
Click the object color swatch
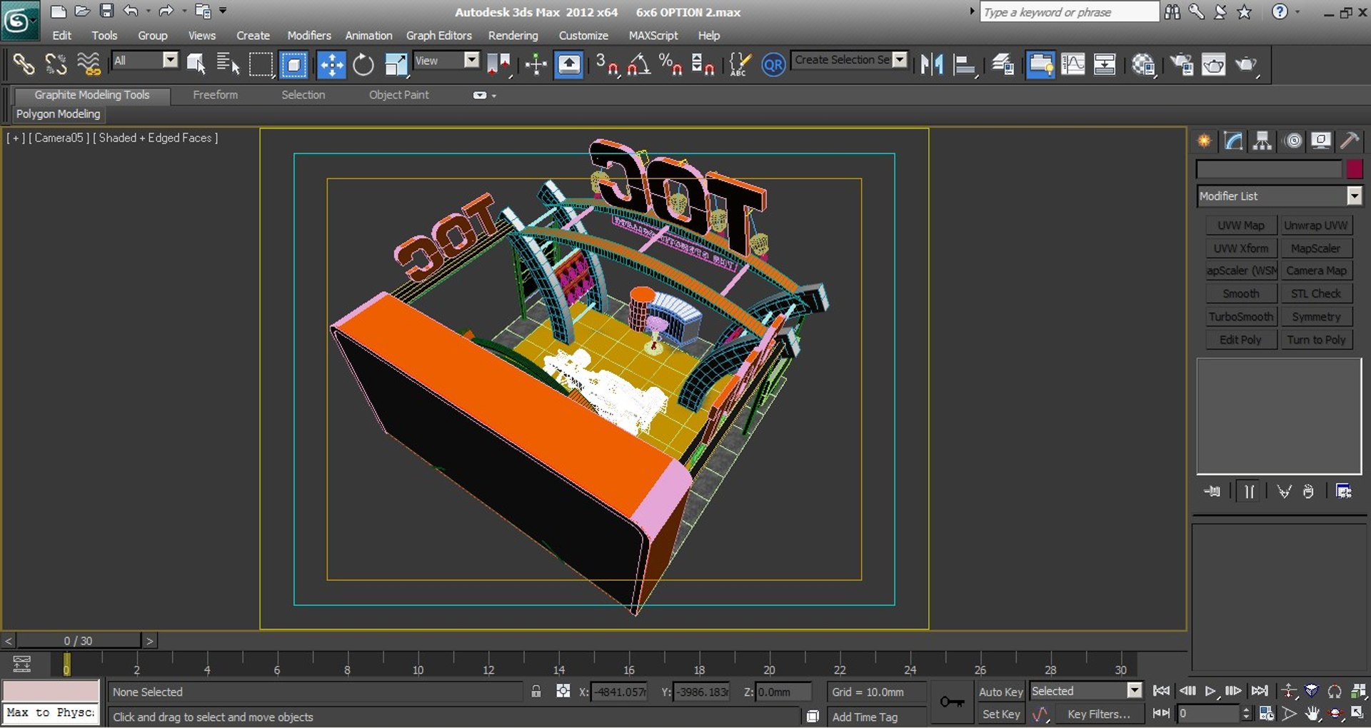[1354, 169]
